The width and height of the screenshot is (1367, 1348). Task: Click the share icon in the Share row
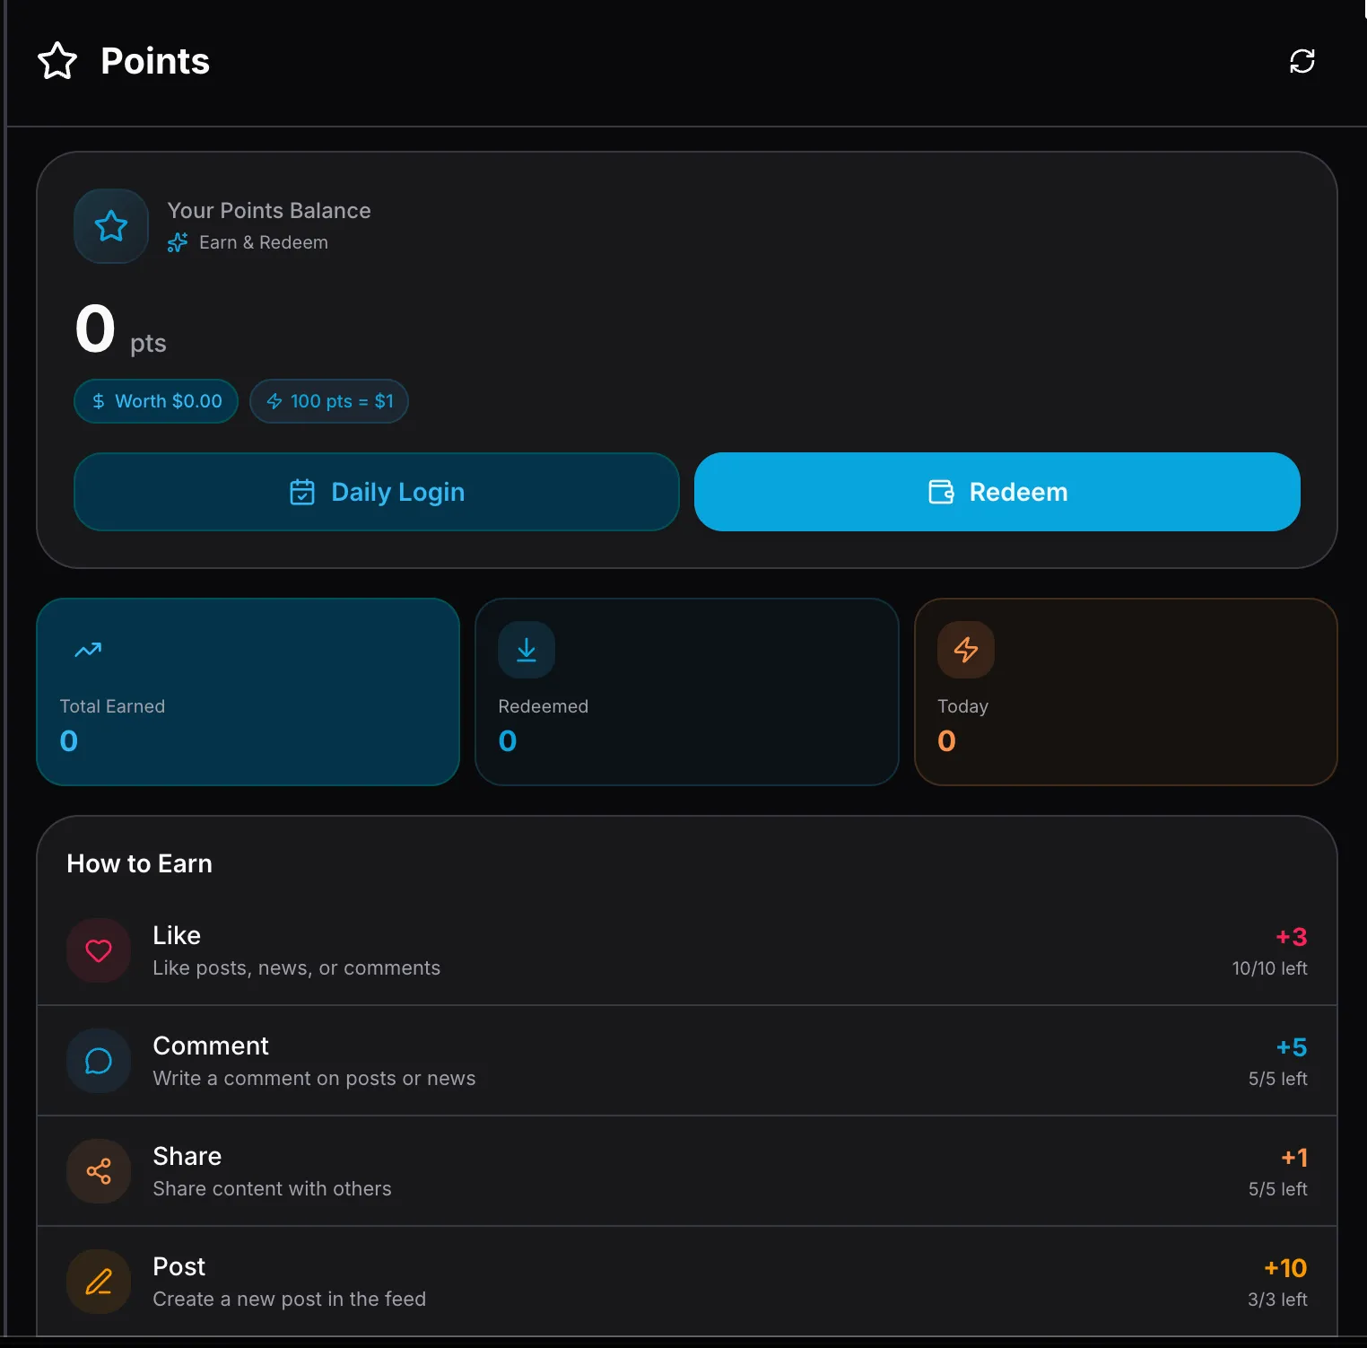(x=99, y=1171)
